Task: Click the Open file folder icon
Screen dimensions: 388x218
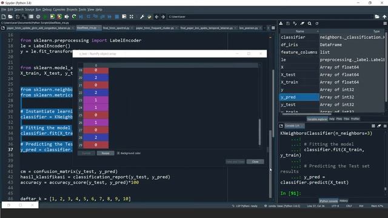Action: click(x=10, y=16)
